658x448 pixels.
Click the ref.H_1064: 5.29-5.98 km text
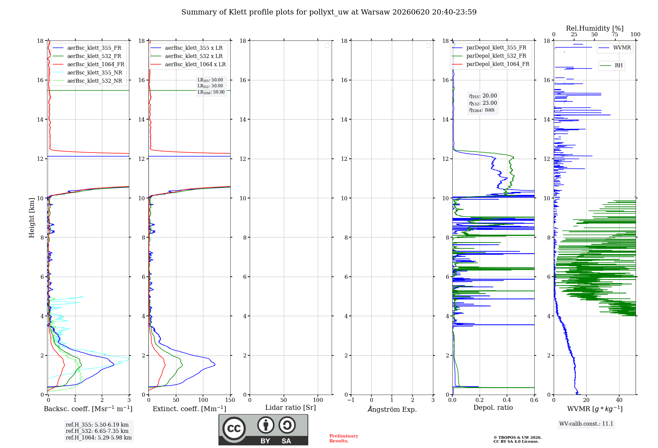click(99, 438)
